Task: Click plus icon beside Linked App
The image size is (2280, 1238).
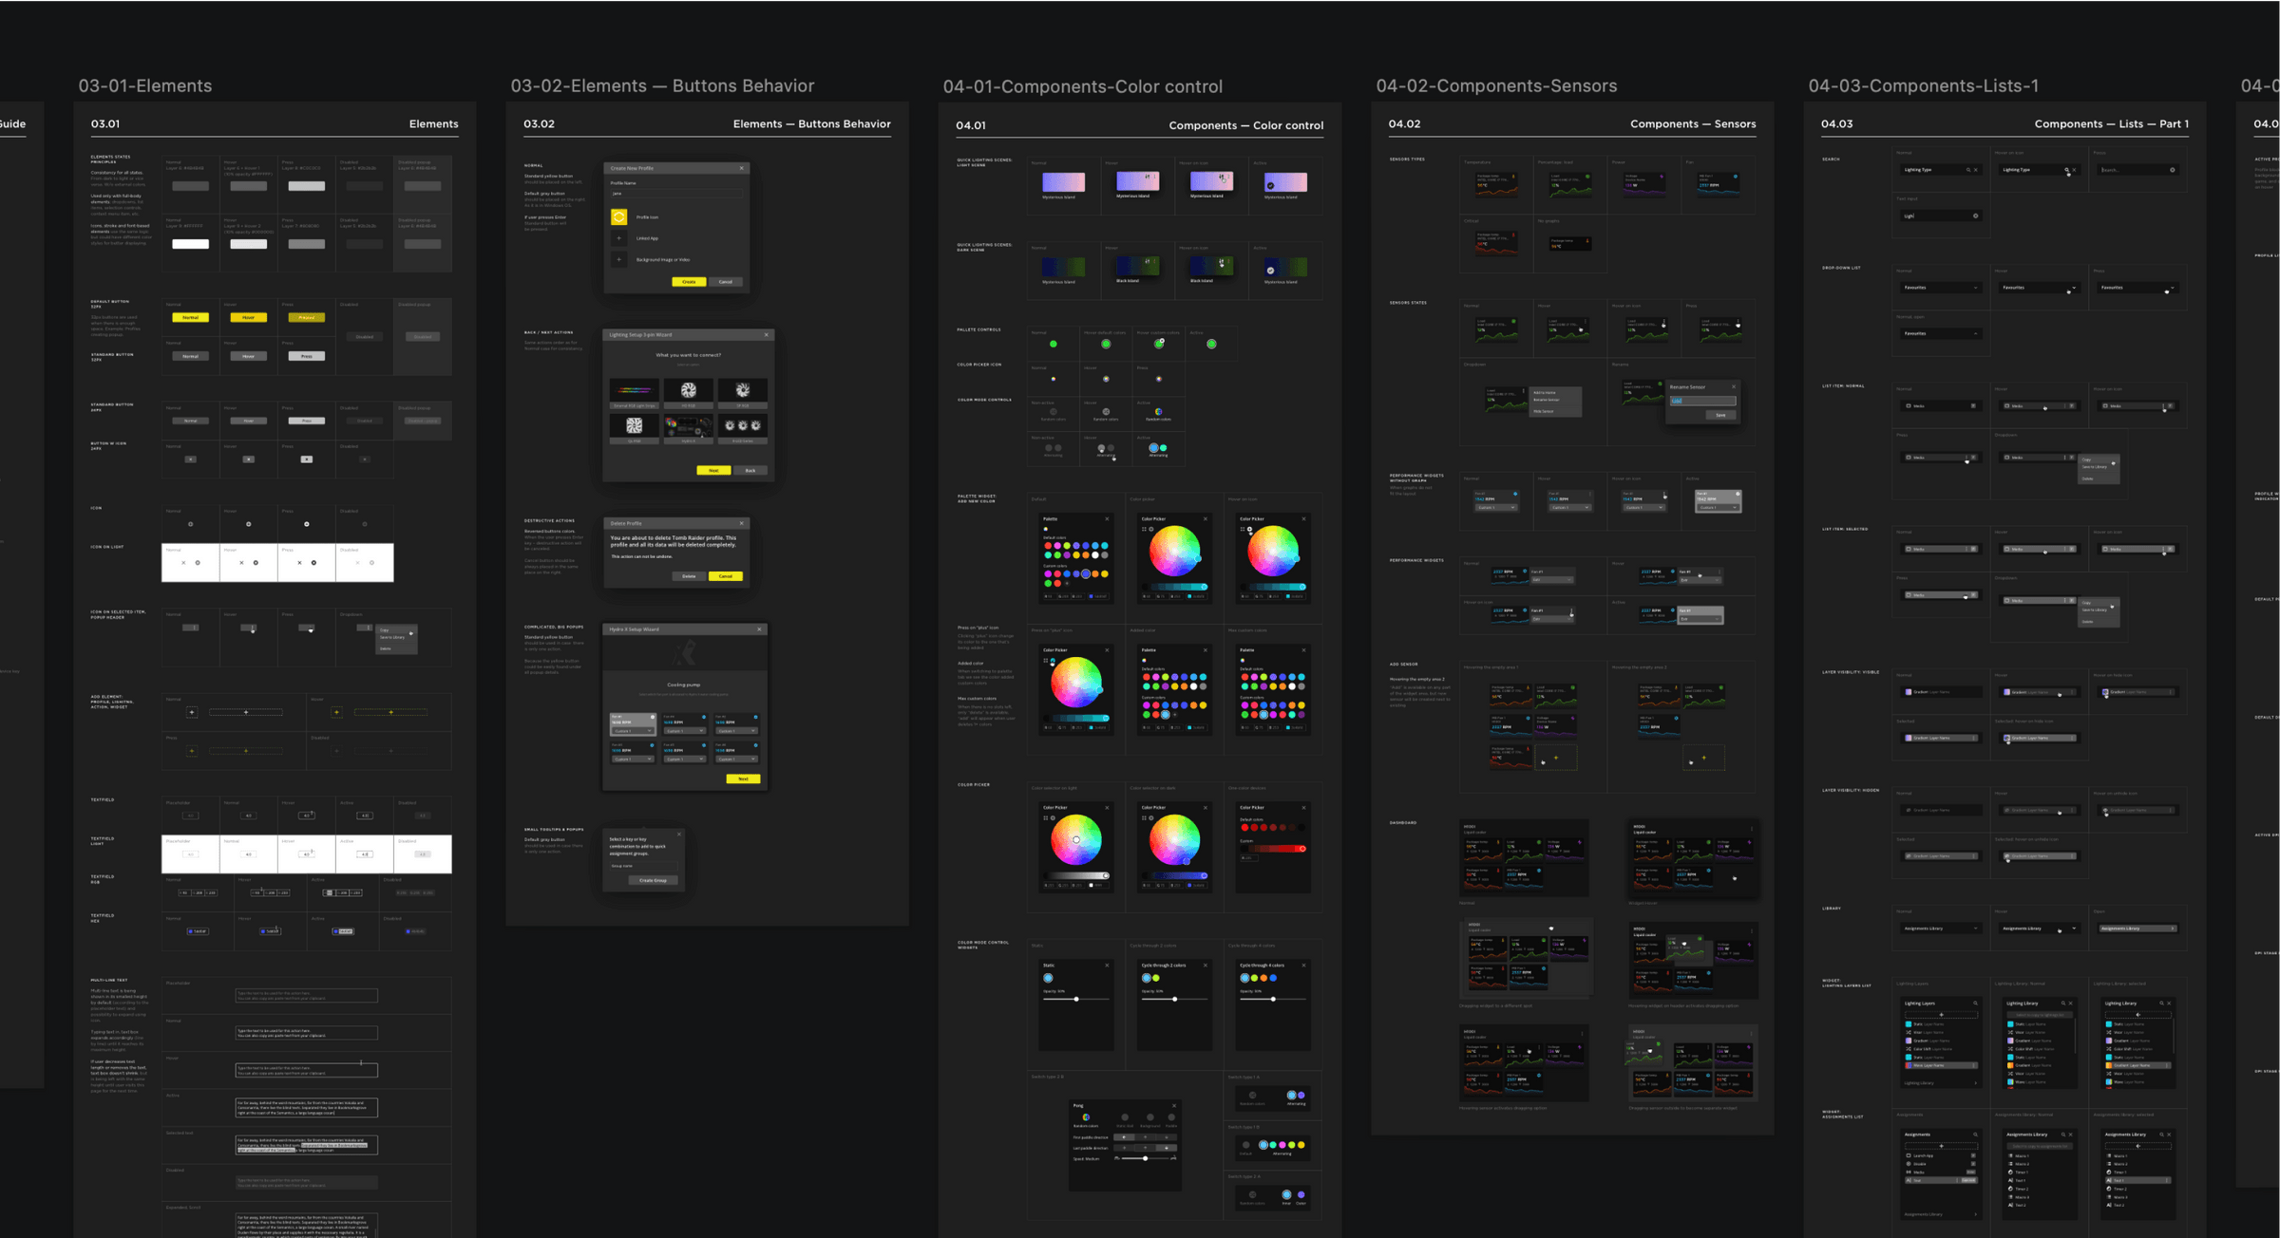Action: point(618,238)
